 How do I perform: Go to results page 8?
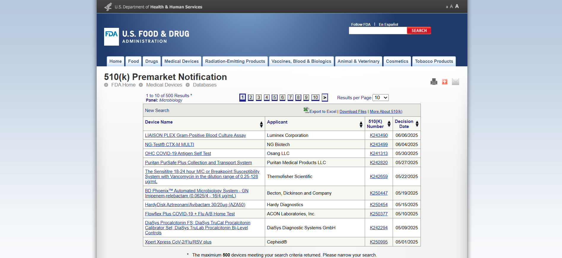tap(298, 97)
